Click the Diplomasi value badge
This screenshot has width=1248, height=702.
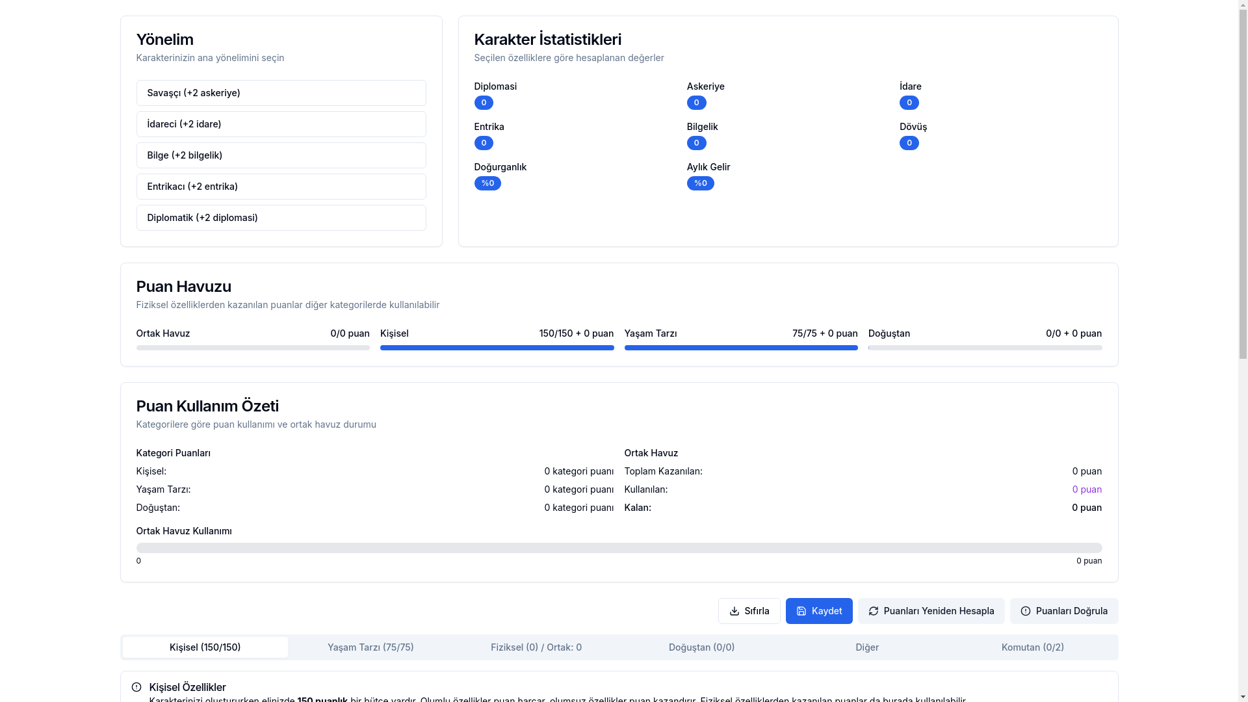point(484,103)
